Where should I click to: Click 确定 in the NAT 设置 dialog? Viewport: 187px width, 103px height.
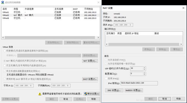pyautogui.click(x=151, y=99)
